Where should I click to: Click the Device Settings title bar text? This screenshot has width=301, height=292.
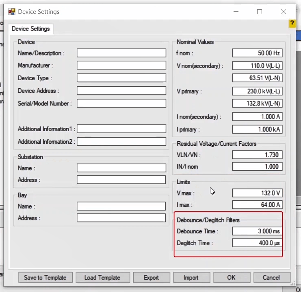pos(39,12)
